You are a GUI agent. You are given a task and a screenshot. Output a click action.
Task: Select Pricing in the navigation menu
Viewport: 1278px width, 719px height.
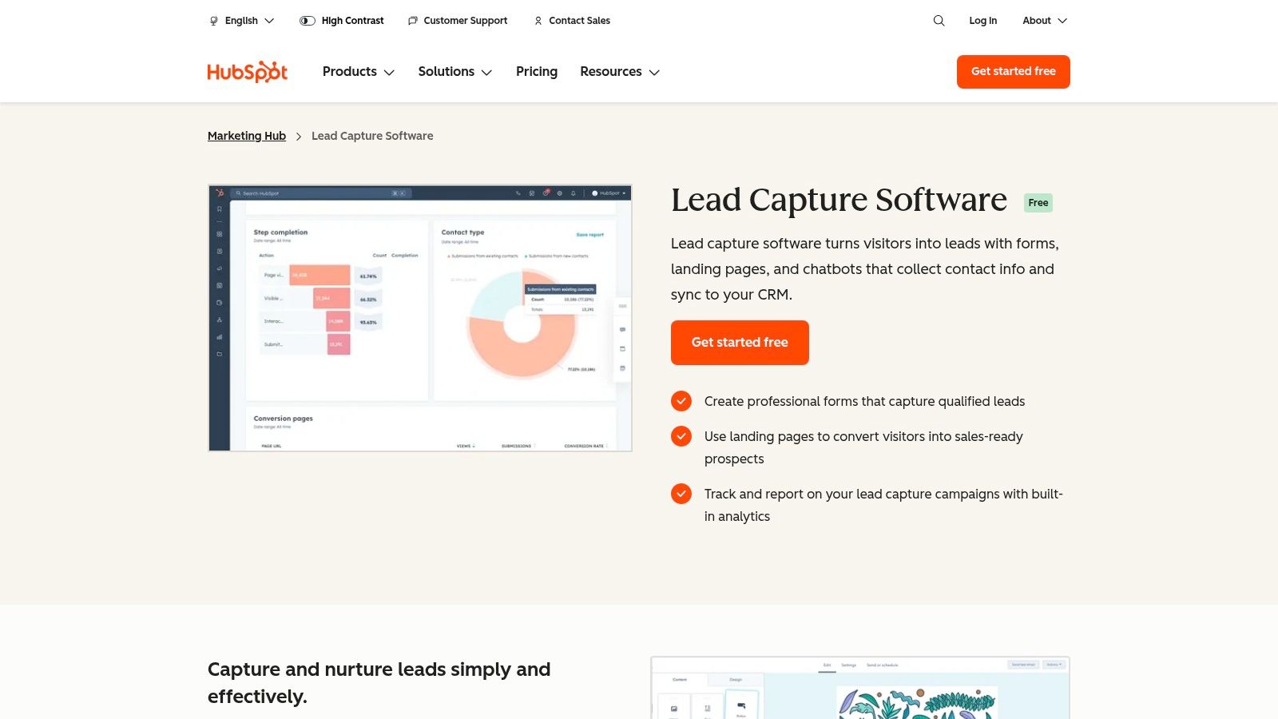coord(536,72)
